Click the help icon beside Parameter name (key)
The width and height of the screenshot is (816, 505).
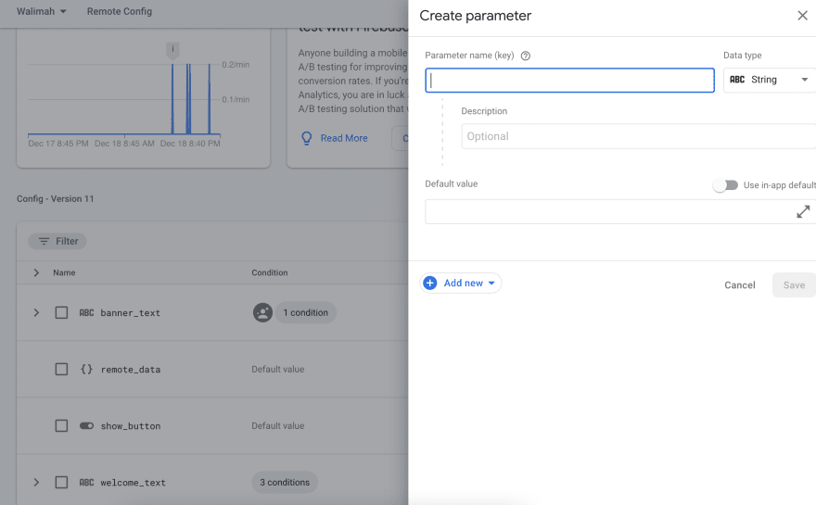click(526, 56)
